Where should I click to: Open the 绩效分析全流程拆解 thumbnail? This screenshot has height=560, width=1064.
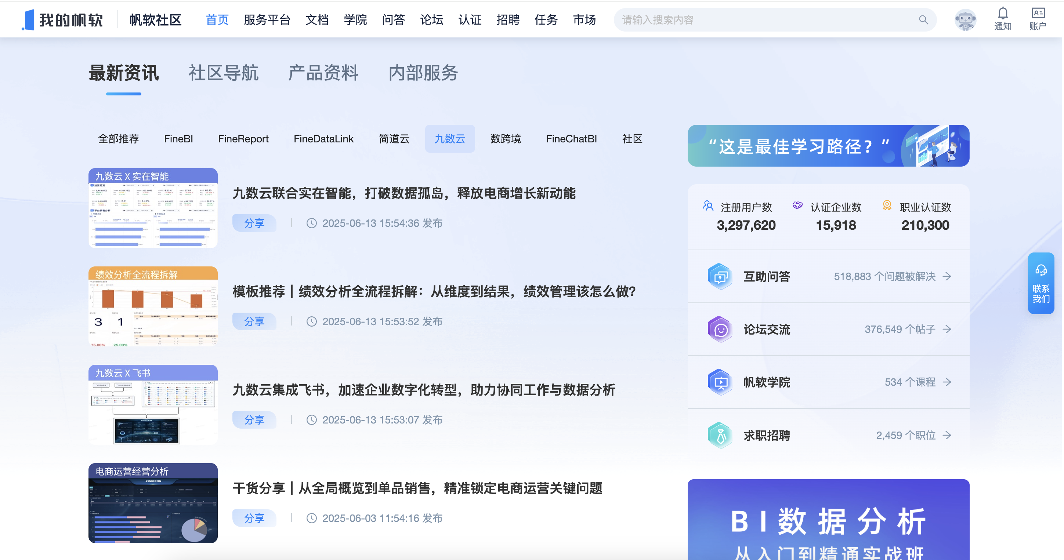click(x=153, y=306)
